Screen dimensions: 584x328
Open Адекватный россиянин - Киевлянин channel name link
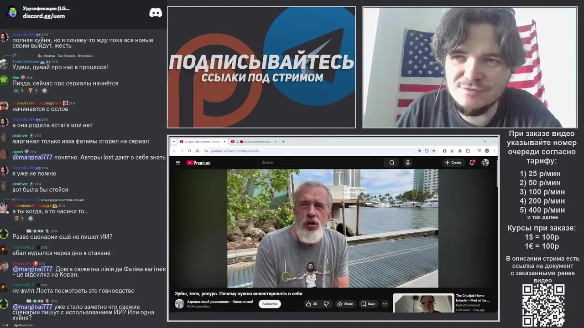(x=219, y=302)
